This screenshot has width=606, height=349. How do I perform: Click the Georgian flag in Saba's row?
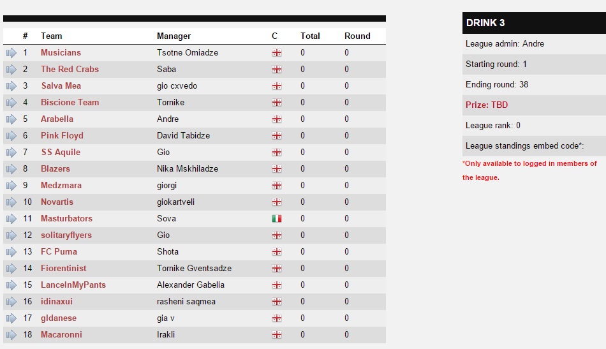pyautogui.click(x=277, y=70)
